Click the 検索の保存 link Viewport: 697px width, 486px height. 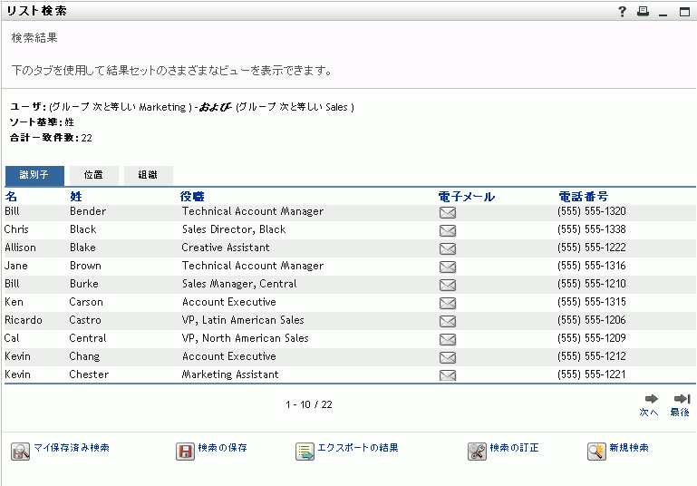coord(223,447)
